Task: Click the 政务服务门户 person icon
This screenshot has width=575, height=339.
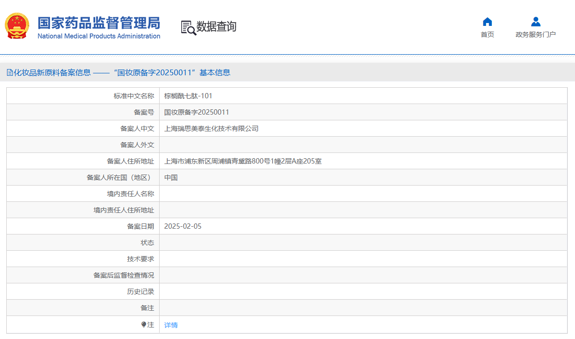Action: 536,22
